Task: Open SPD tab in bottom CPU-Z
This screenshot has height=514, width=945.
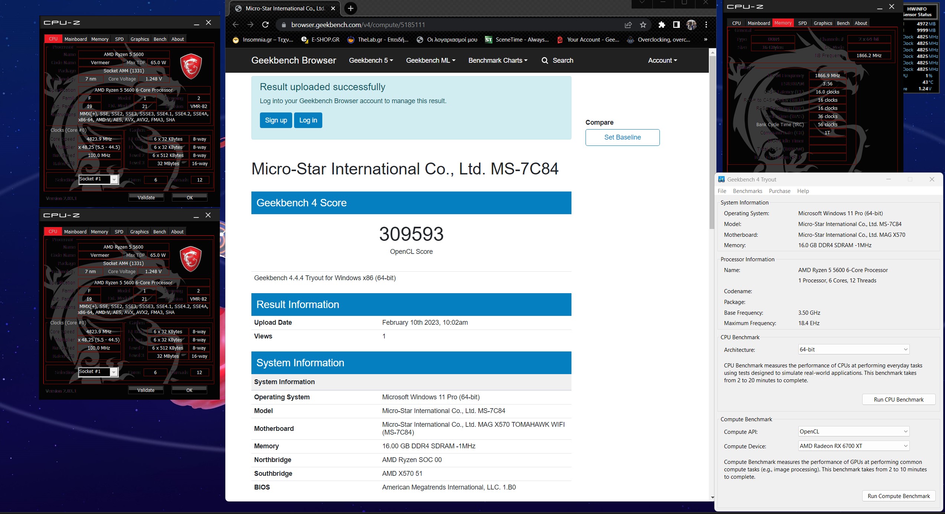Action: tap(119, 232)
